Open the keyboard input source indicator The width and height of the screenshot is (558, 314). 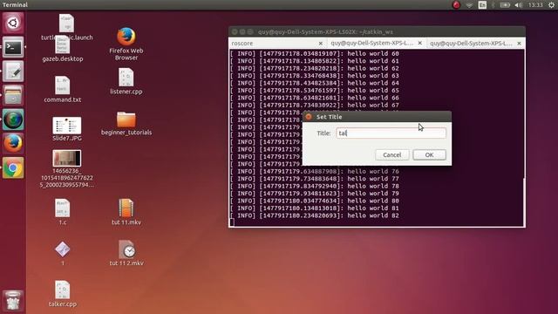click(x=482, y=5)
